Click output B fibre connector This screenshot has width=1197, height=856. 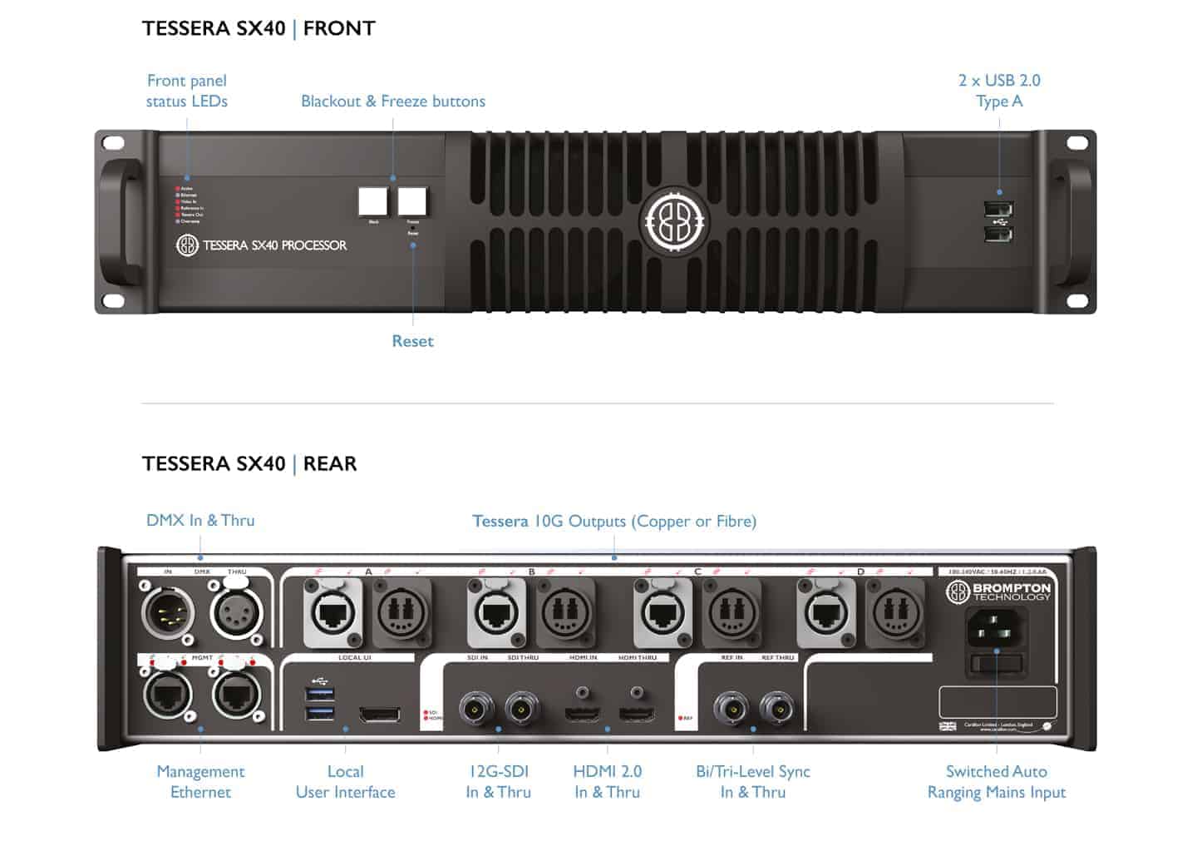pos(566,614)
